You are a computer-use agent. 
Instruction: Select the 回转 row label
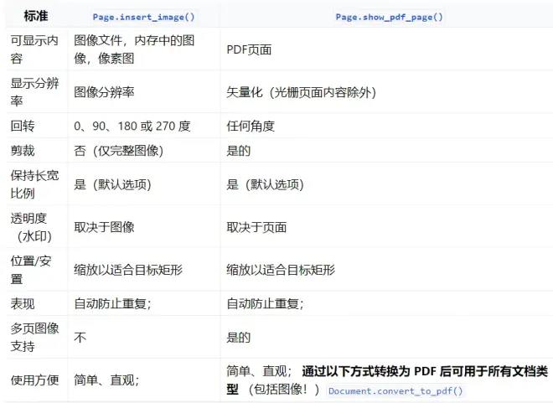pyautogui.click(x=23, y=126)
